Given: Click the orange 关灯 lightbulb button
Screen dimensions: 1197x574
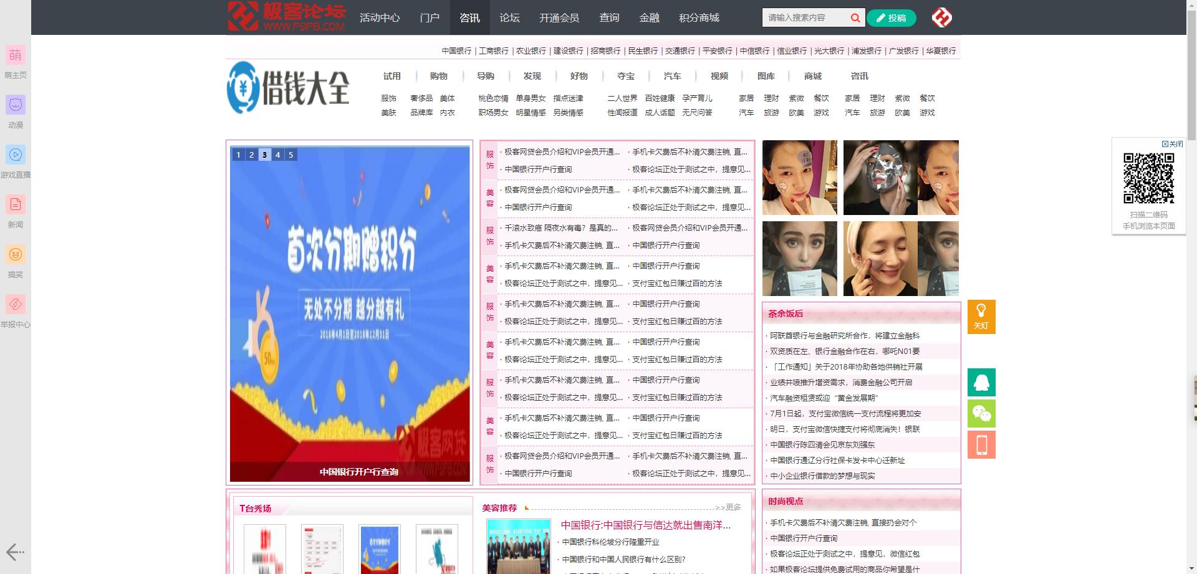Looking at the screenshot, I should click(x=981, y=317).
